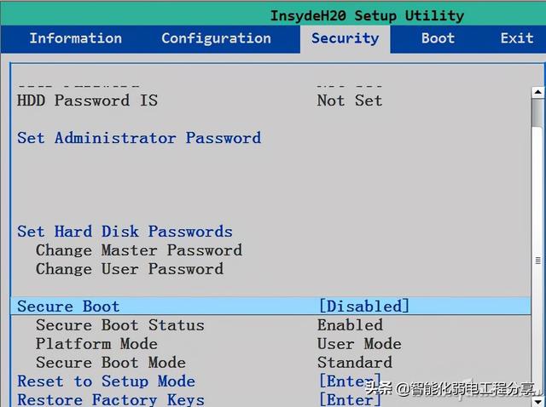Screen dimensions: 546x407
Task: Select Reset to Setup Mode
Action: (x=106, y=381)
